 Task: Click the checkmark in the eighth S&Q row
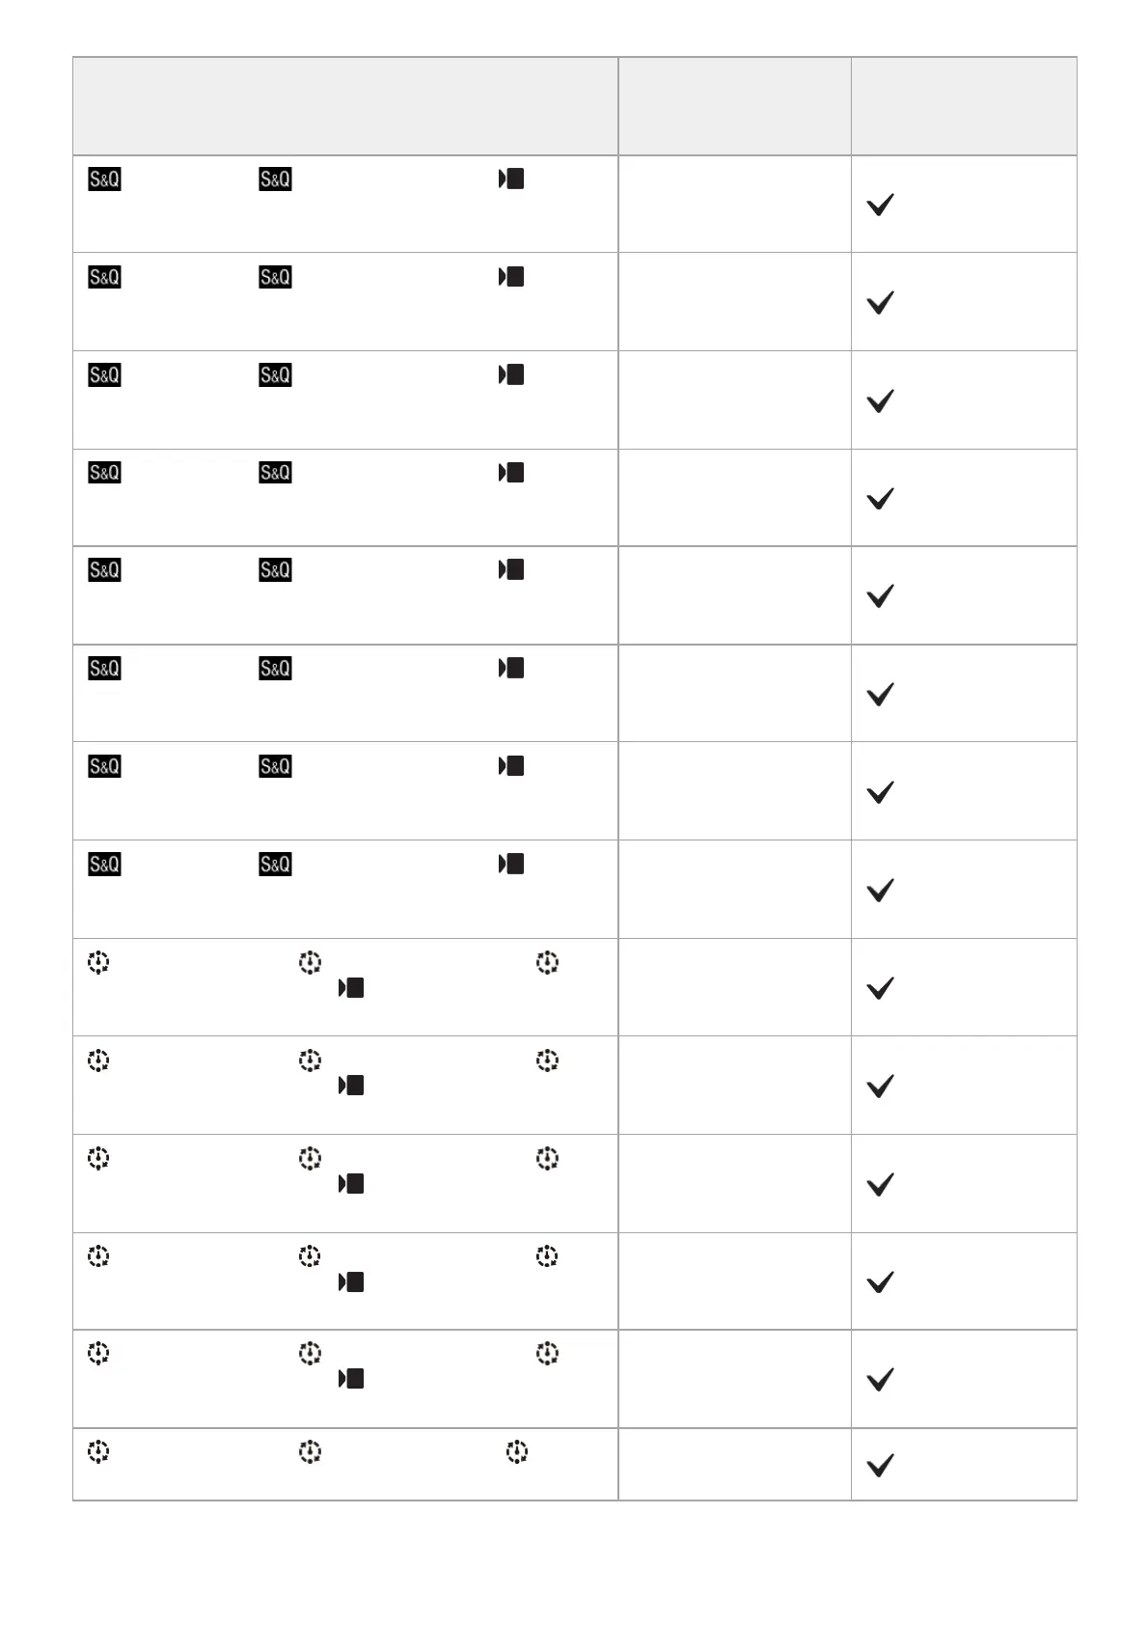coord(880,890)
